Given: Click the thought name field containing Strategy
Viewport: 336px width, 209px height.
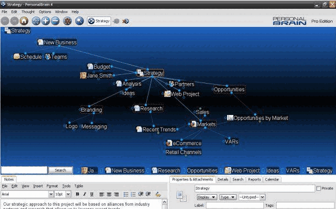Looking at the screenshot, I should [255, 189].
